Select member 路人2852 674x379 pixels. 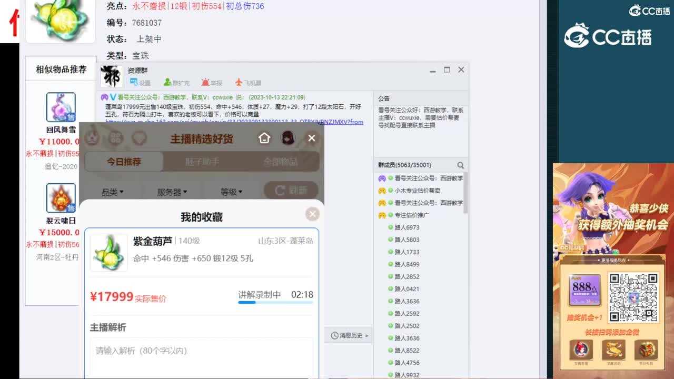click(407, 276)
